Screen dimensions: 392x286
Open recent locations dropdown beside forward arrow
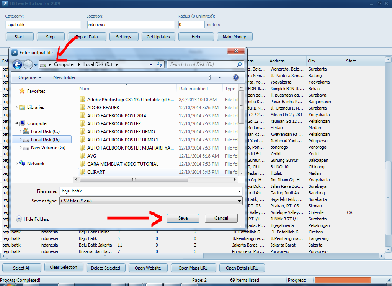click(36, 65)
